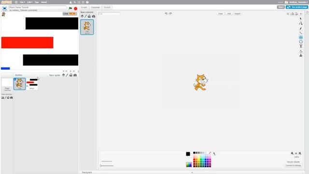Reset paint editor zoom equals icon
The width and height of the screenshot is (309, 174).
pyautogui.click(x=296, y=153)
